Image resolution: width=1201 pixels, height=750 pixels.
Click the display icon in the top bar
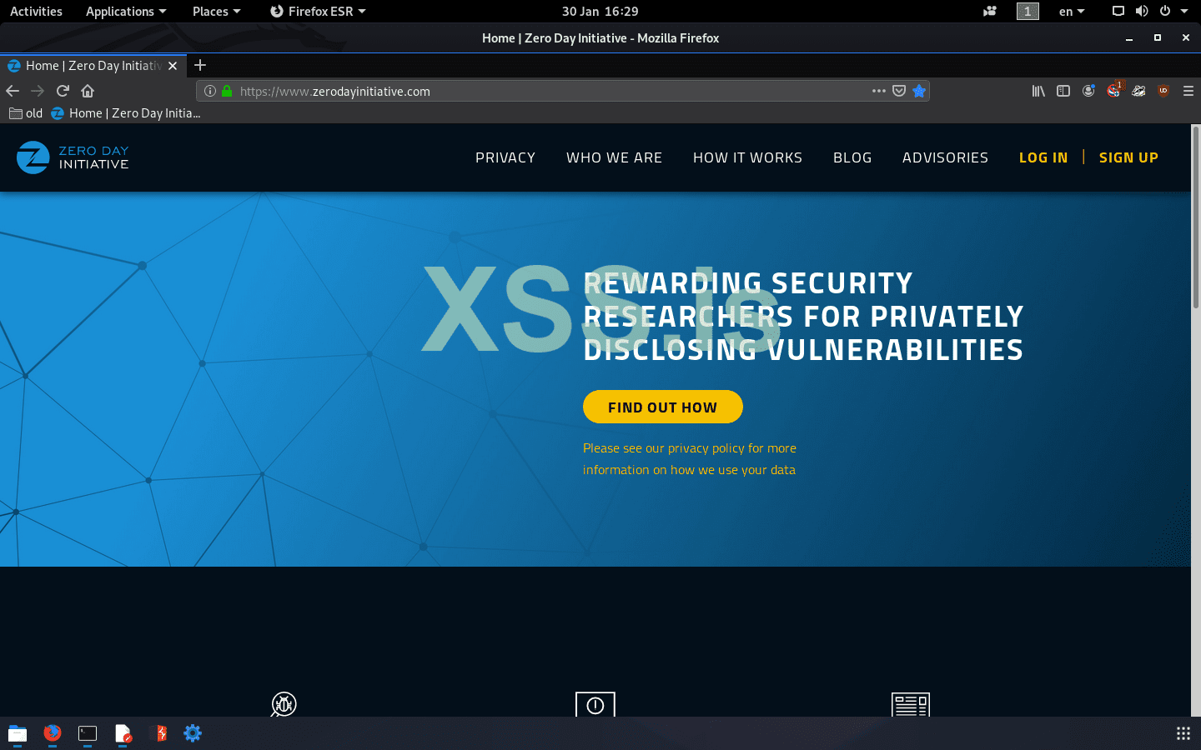tap(1118, 11)
